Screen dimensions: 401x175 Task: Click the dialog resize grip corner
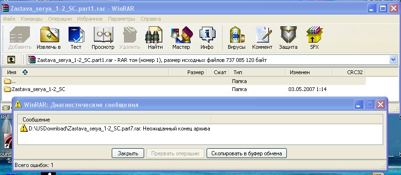click(x=383, y=167)
